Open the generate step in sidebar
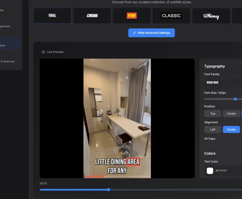The image size is (242, 199). click(x=5, y=26)
